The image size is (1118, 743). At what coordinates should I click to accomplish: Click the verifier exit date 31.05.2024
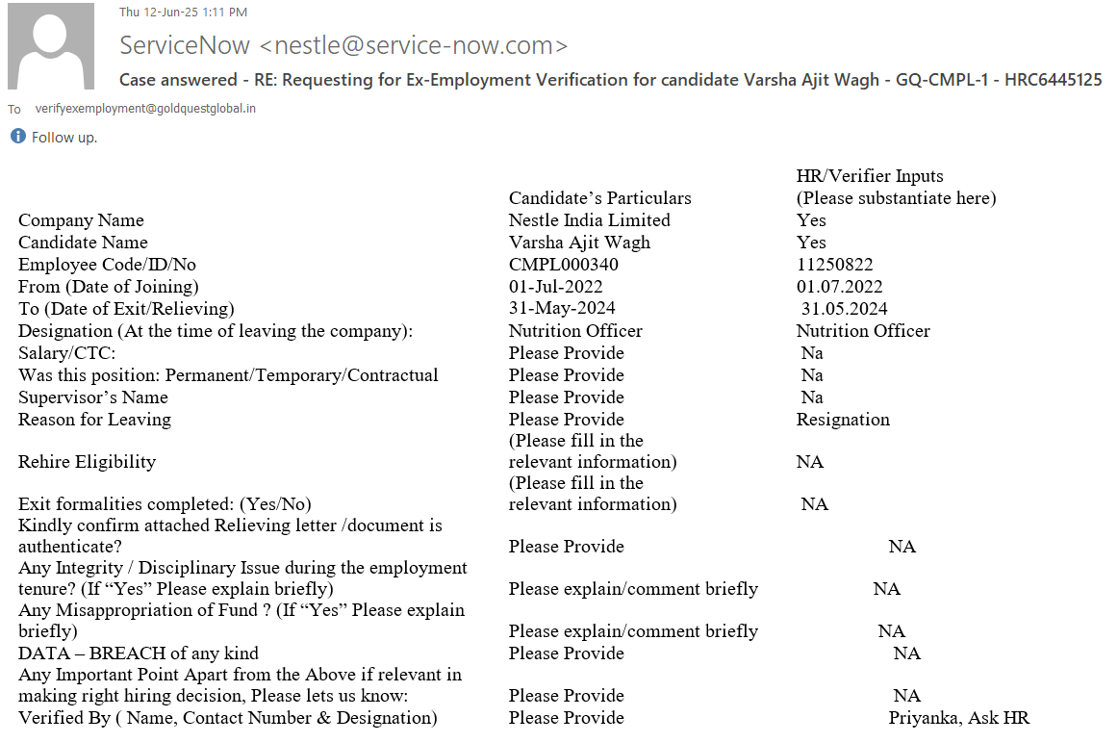[844, 309]
